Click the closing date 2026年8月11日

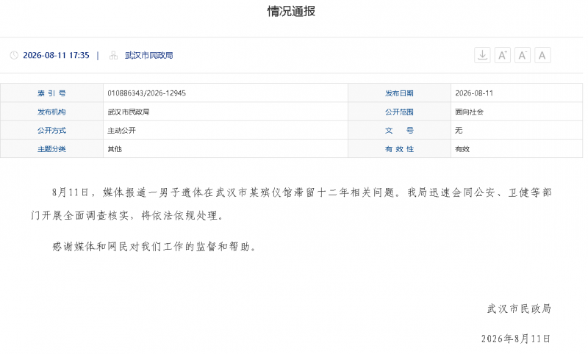pos(516,339)
